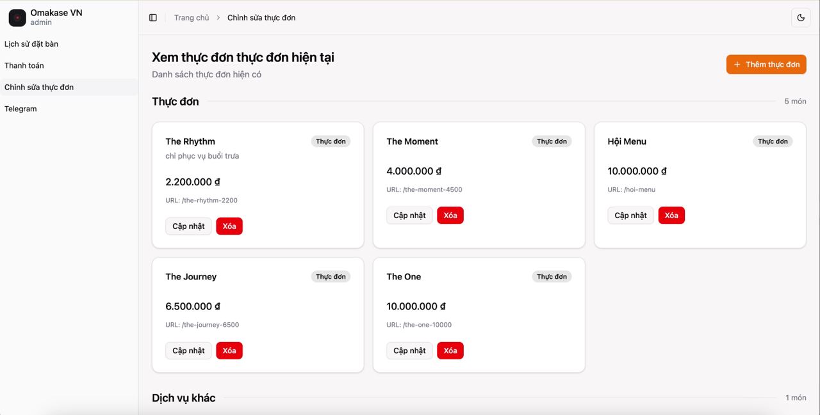Click The Journey card title
The width and height of the screenshot is (820, 415).
(191, 277)
